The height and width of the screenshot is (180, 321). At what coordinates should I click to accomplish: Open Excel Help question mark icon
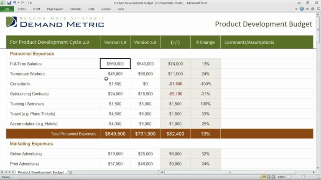pos(302,9)
